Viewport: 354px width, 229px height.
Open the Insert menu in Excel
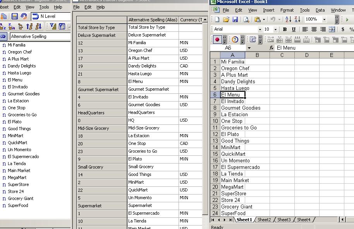pos(268,10)
